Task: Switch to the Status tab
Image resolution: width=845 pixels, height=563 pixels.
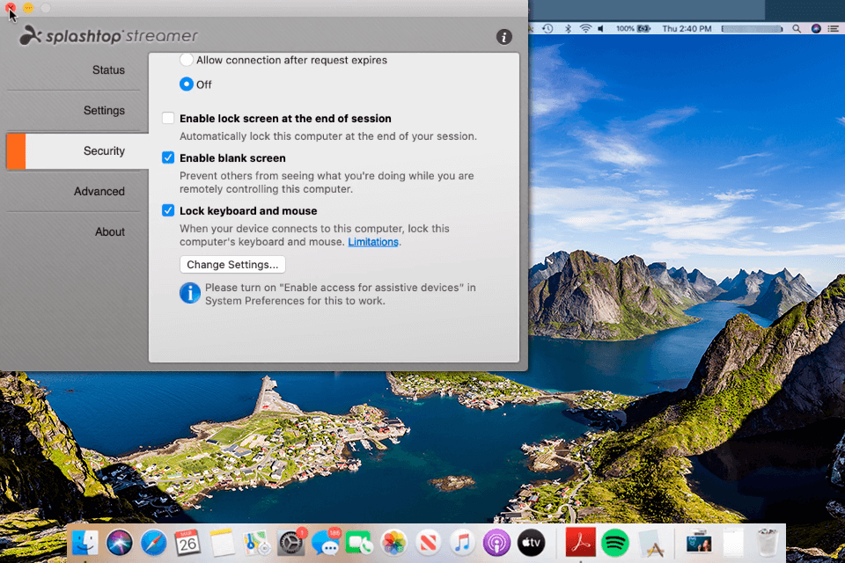Action: pyautogui.click(x=108, y=70)
